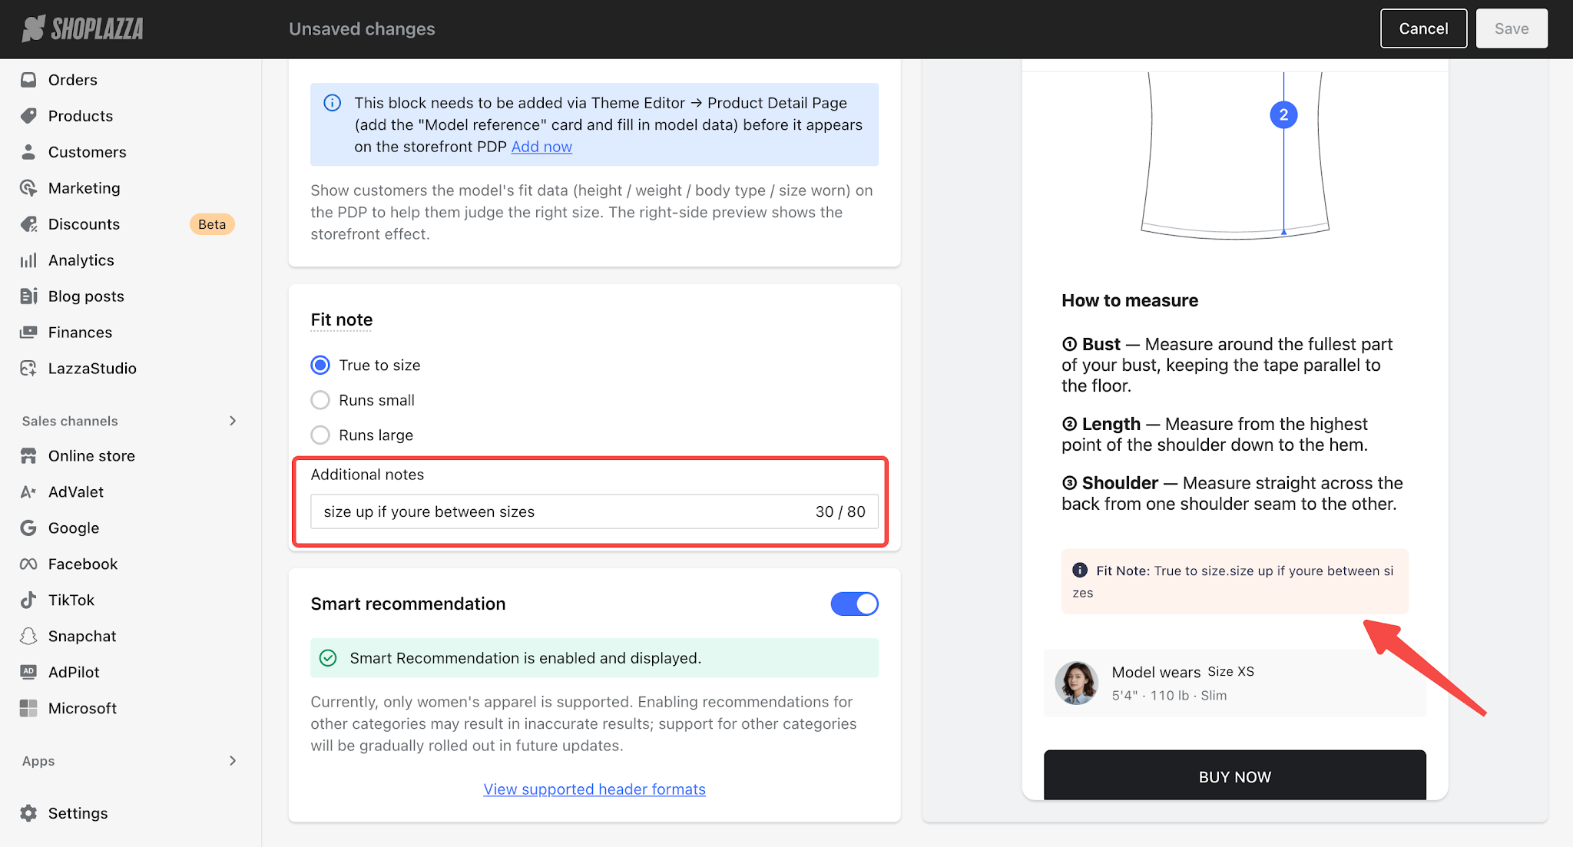Click the Analytics bar chart icon
Screen dimensions: 1573x847
click(28, 260)
